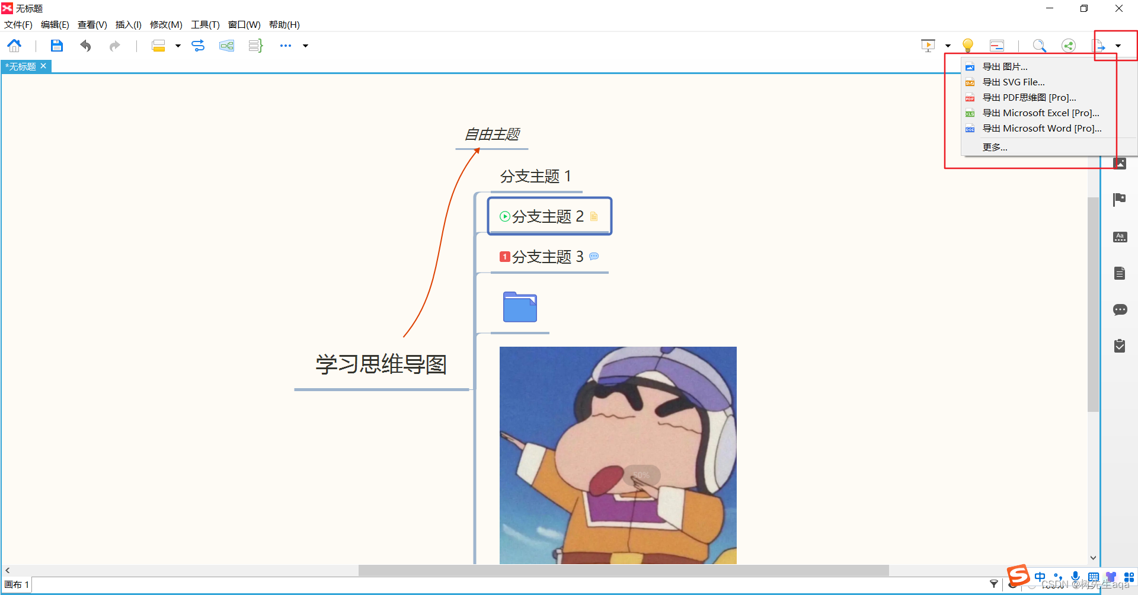Open the Aa style panel
The height and width of the screenshot is (595, 1138).
[1120, 237]
